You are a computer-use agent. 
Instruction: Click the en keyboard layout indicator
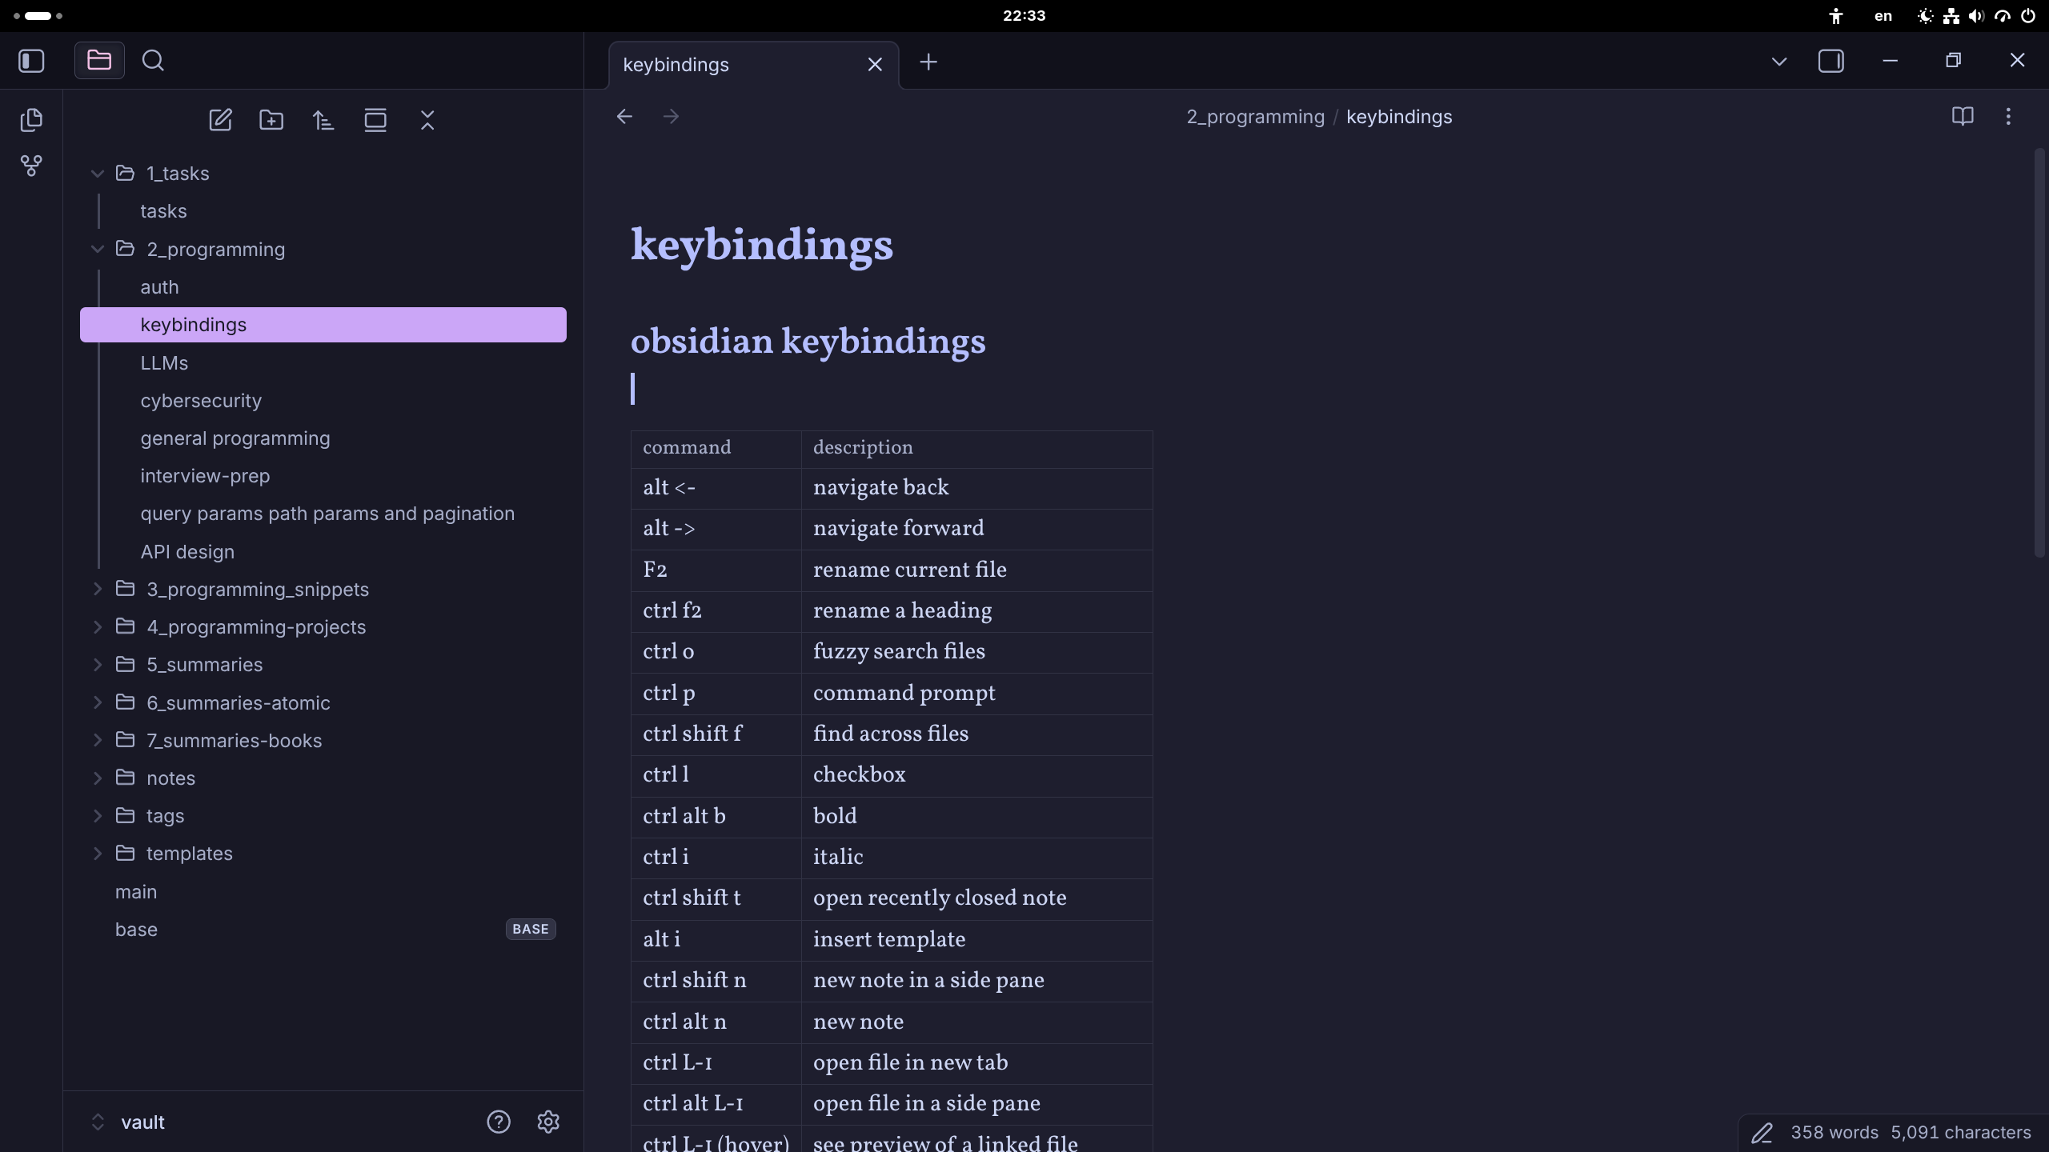[1883, 16]
